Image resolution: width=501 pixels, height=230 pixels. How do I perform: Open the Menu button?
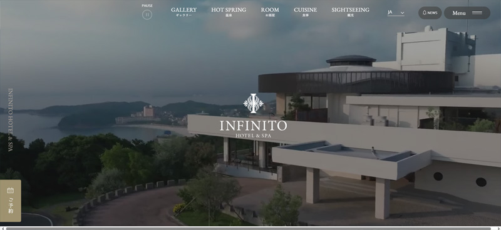(x=467, y=12)
